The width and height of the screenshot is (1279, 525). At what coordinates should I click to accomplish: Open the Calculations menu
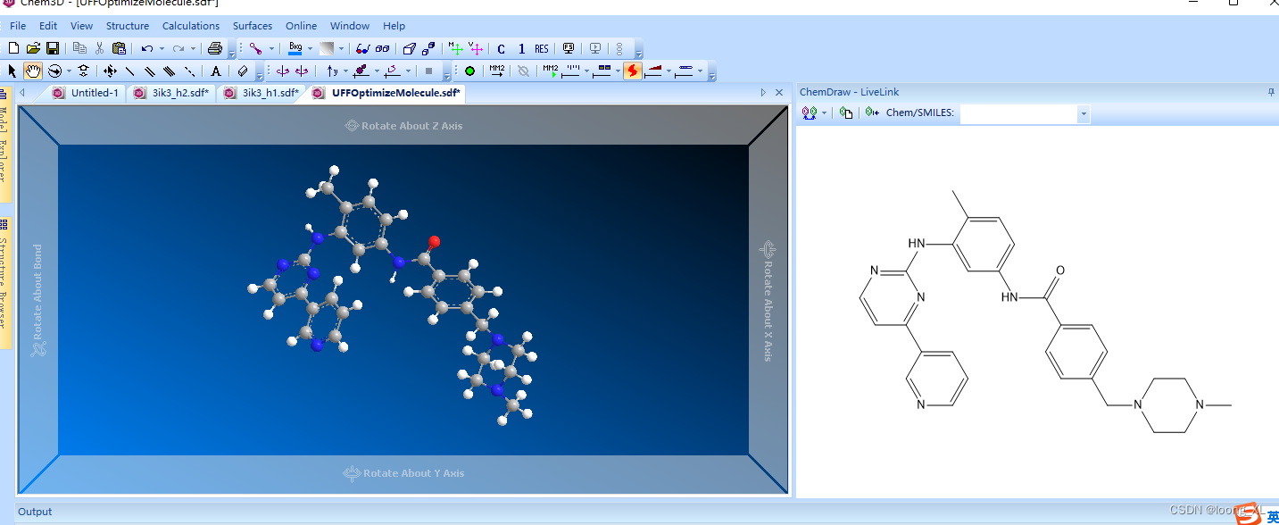[191, 26]
